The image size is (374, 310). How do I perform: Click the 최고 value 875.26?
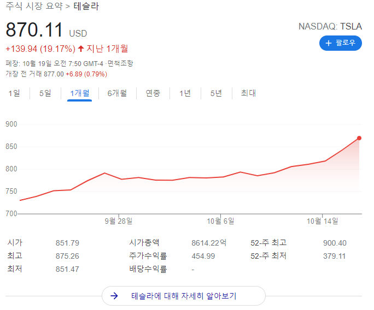pos(67,256)
